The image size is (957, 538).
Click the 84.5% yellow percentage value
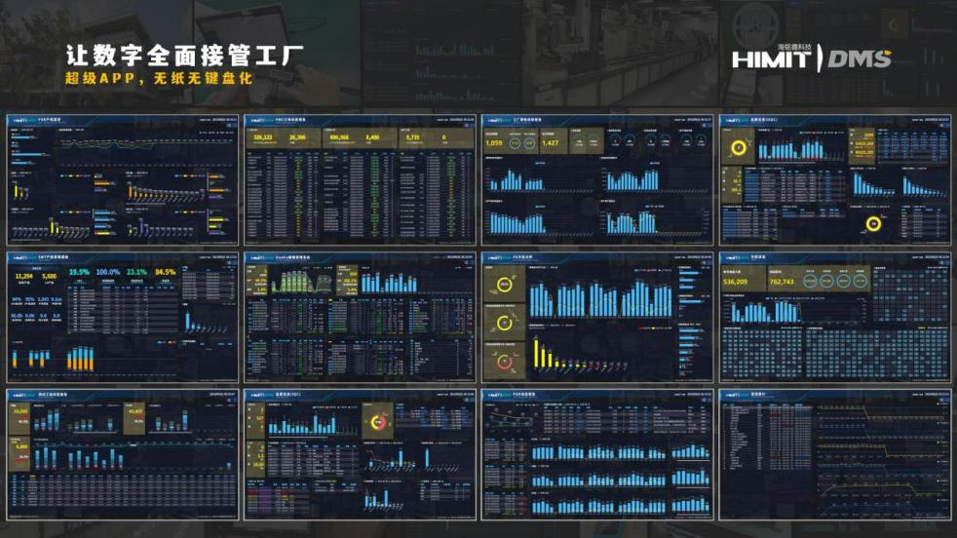pos(165,273)
